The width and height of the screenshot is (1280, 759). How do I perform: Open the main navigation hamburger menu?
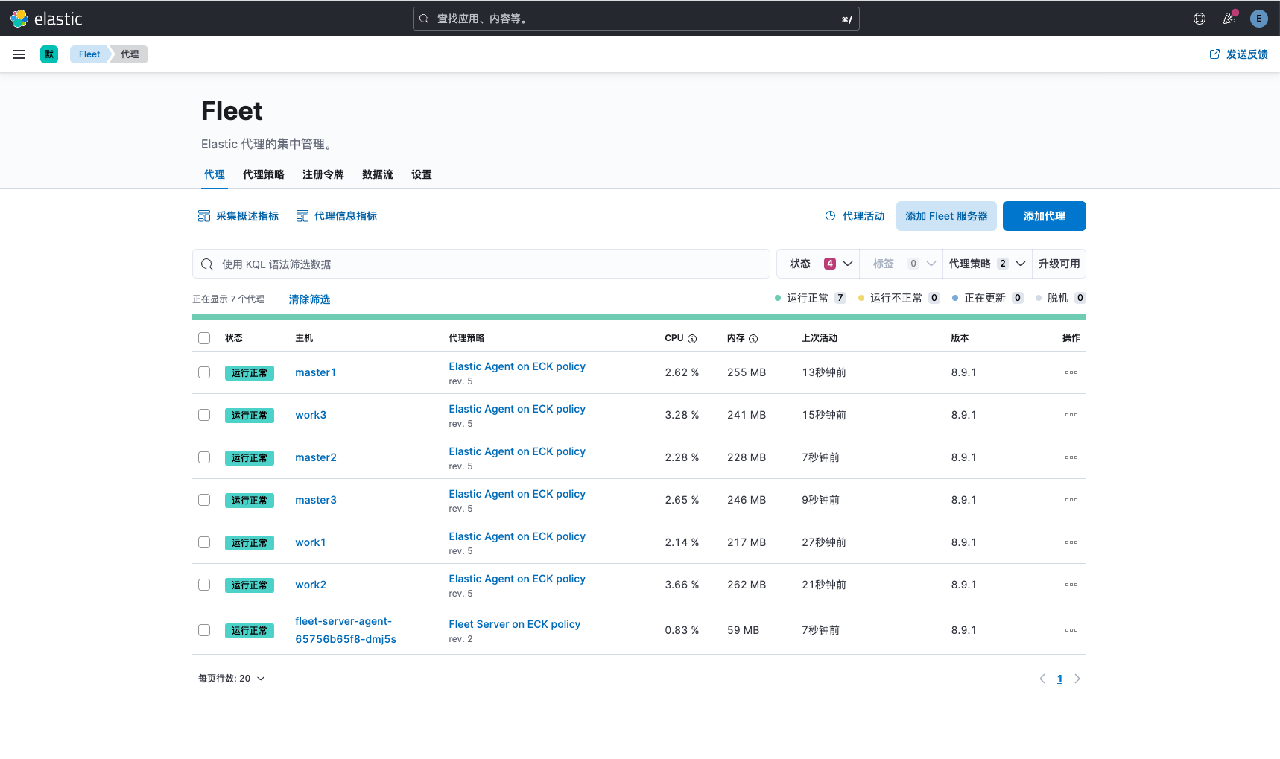pyautogui.click(x=19, y=54)
